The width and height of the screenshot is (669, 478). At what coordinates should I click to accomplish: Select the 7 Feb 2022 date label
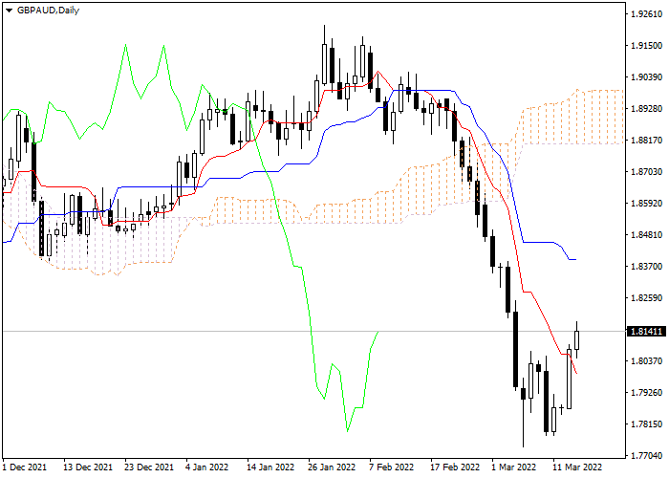(x=391, y=467)
